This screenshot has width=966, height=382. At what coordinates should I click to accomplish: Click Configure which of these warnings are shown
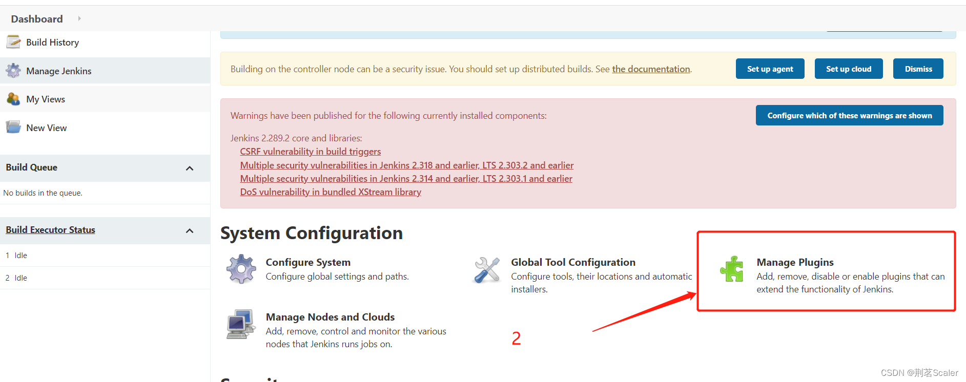click(849, 115)
